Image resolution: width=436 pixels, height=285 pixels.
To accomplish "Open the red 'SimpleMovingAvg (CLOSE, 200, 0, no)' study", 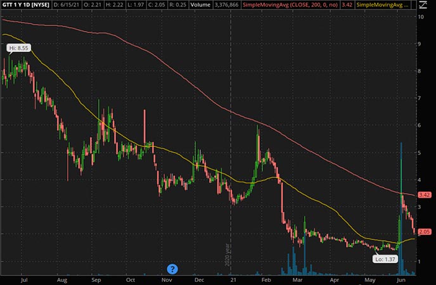I will [x=290, y=4].
